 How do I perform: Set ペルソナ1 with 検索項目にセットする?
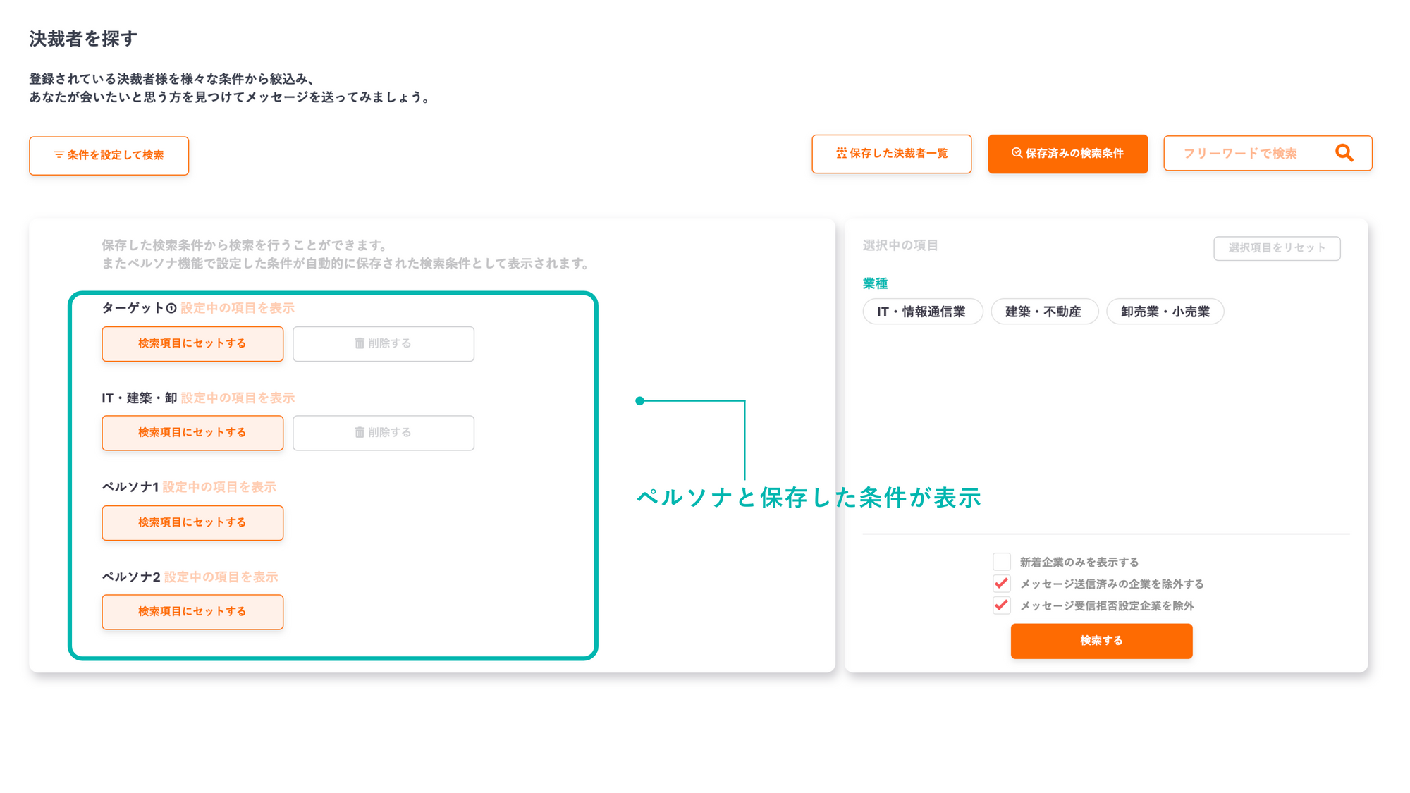click(x=192, y=522)
